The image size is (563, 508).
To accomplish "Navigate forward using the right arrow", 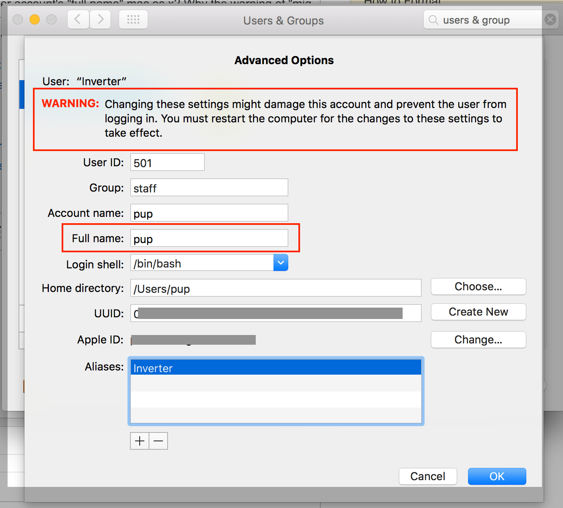I will click(x=100, y=19).
